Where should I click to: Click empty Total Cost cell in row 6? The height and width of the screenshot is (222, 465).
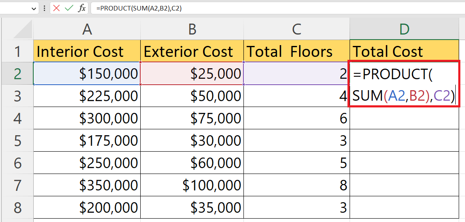point(404,163)
